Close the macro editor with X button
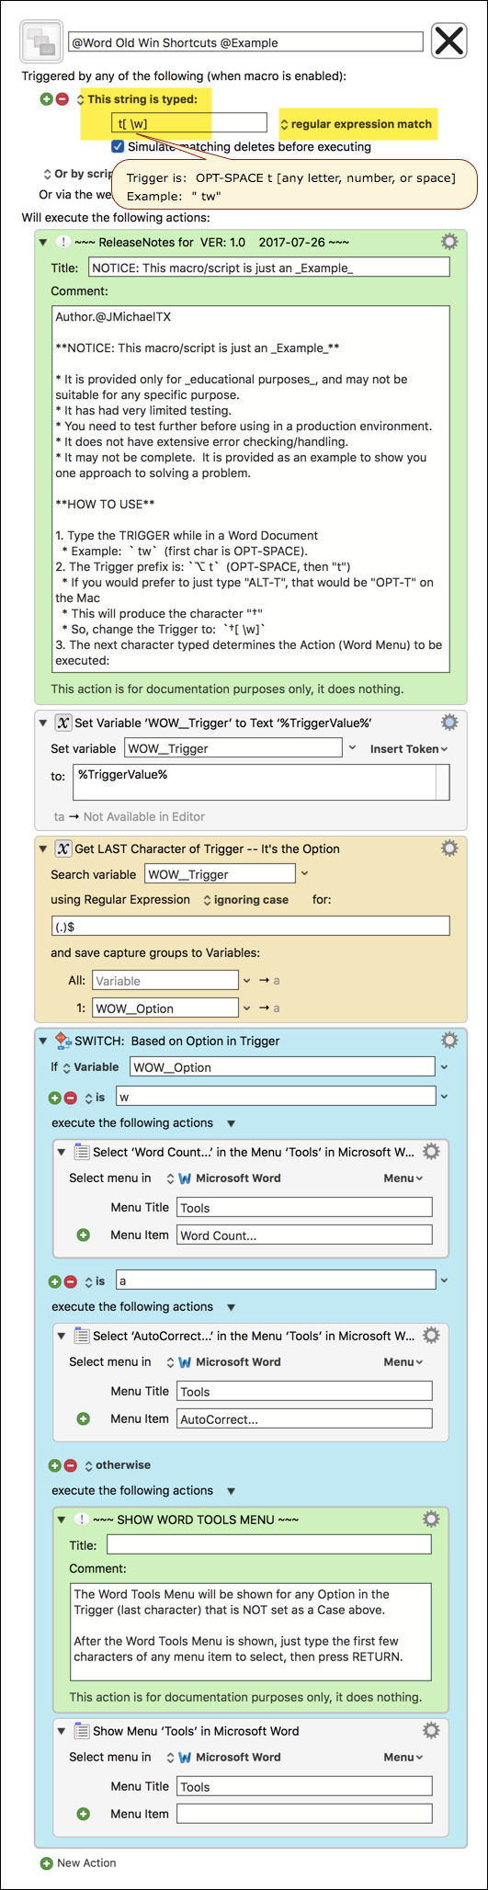The image size is (488, 1890). (x=448, y=40)
